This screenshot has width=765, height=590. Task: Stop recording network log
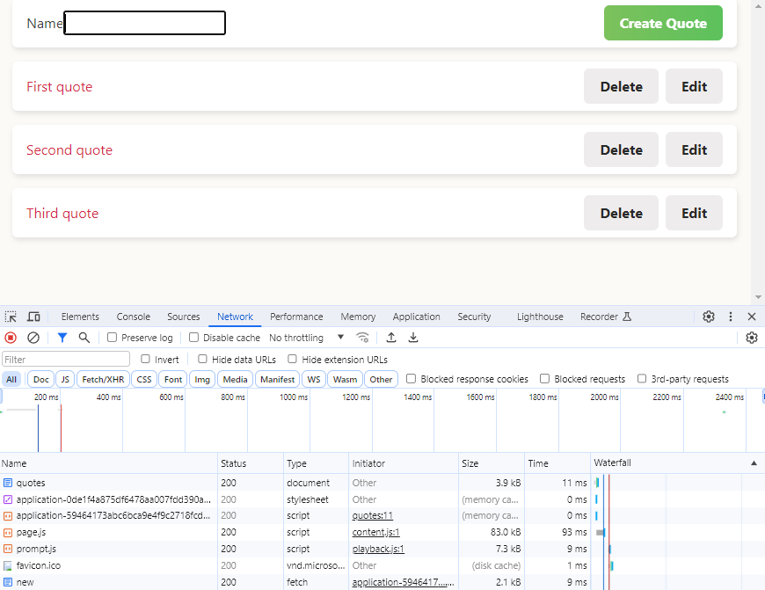11,338
